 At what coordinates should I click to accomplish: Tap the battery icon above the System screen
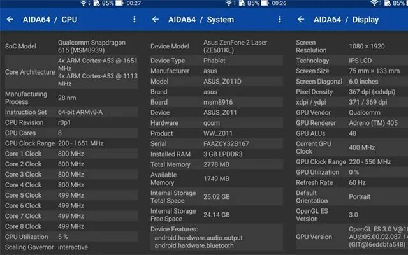265,3
